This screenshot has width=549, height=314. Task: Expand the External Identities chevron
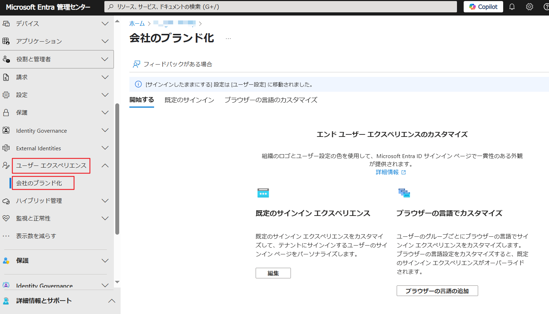(105, 148)
